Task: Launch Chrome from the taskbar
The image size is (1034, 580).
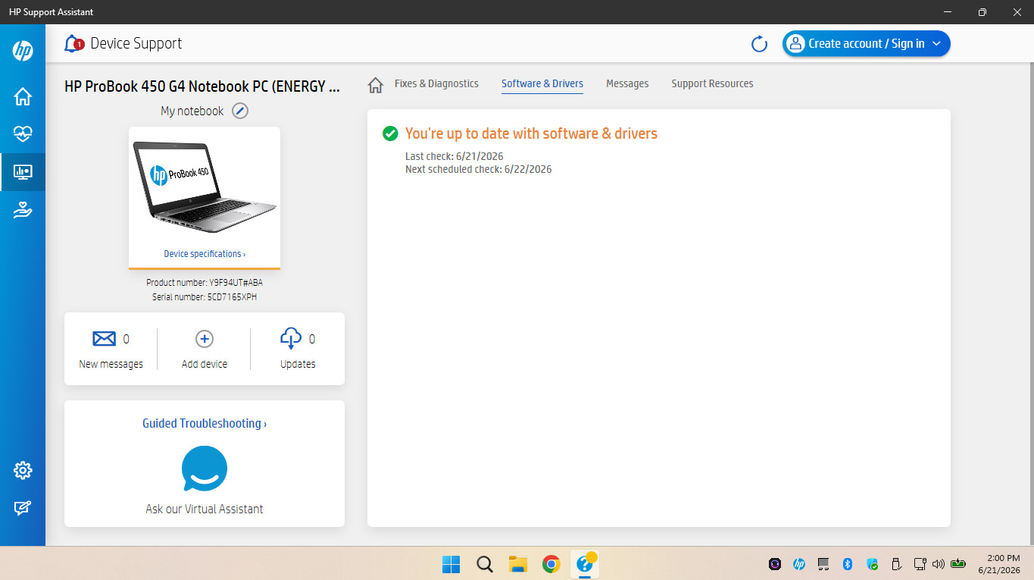Action: [x=551, y=564]
